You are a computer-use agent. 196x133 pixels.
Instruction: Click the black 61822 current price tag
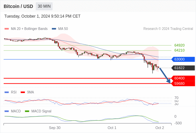pos(183,68)
